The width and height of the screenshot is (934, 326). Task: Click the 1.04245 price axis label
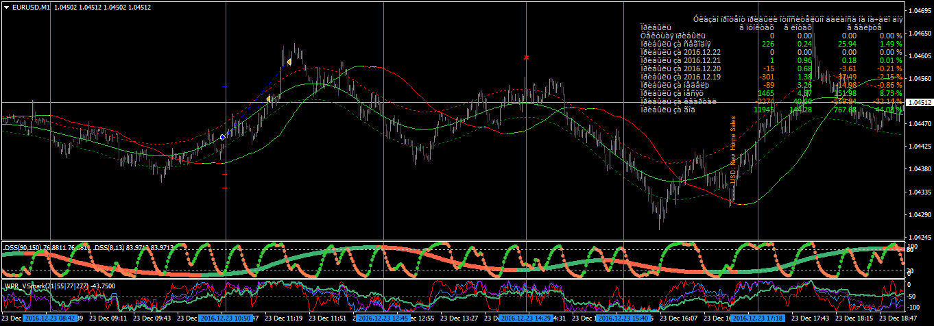920,238
